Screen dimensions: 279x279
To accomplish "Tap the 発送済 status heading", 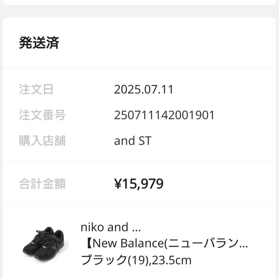I will point(39,43).
